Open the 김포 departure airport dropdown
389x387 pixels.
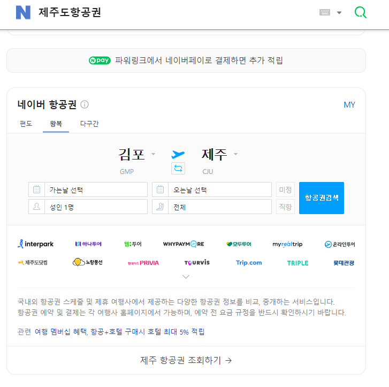coord(136,154)
